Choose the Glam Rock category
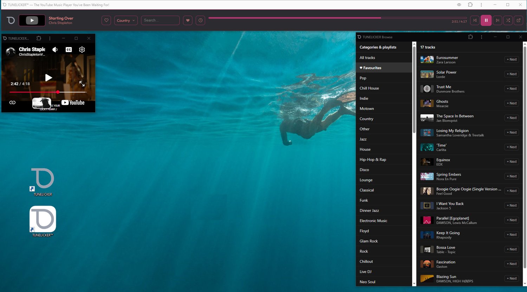The width and height of the screenshot is (527, 292). click(384, 241)
